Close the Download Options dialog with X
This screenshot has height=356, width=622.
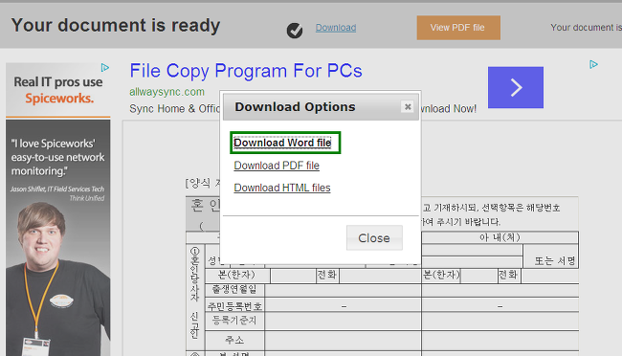click(x=408, y=107)
